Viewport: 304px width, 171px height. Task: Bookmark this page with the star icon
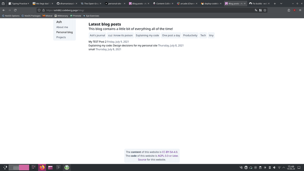click(x=265, y=10)
